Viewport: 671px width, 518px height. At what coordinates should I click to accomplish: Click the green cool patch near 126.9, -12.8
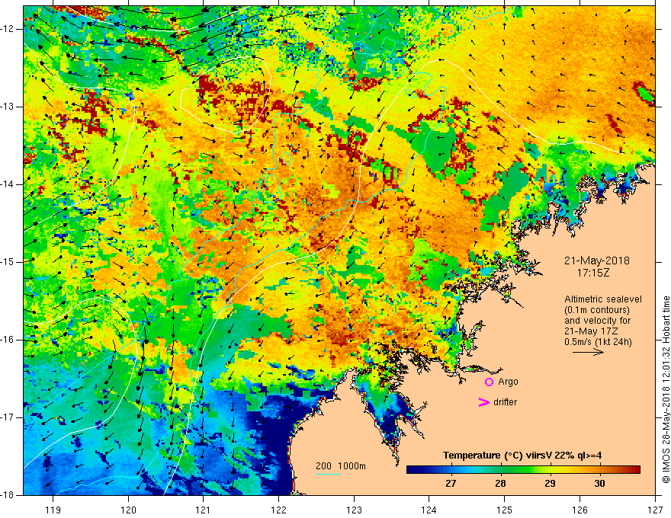pyautogui.click(x=644, y=92)
